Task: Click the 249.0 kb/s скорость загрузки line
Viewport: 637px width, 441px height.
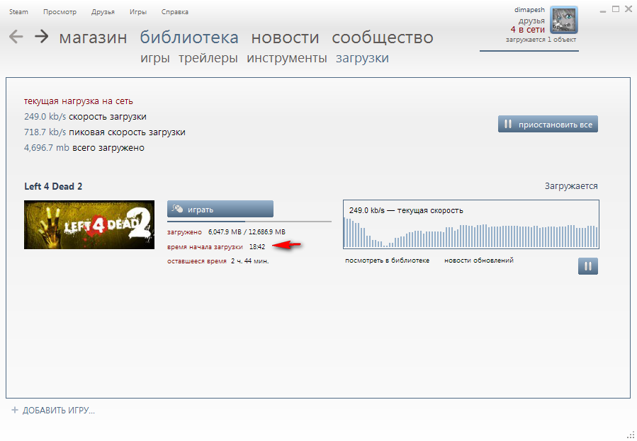Action: pos(85,117)
